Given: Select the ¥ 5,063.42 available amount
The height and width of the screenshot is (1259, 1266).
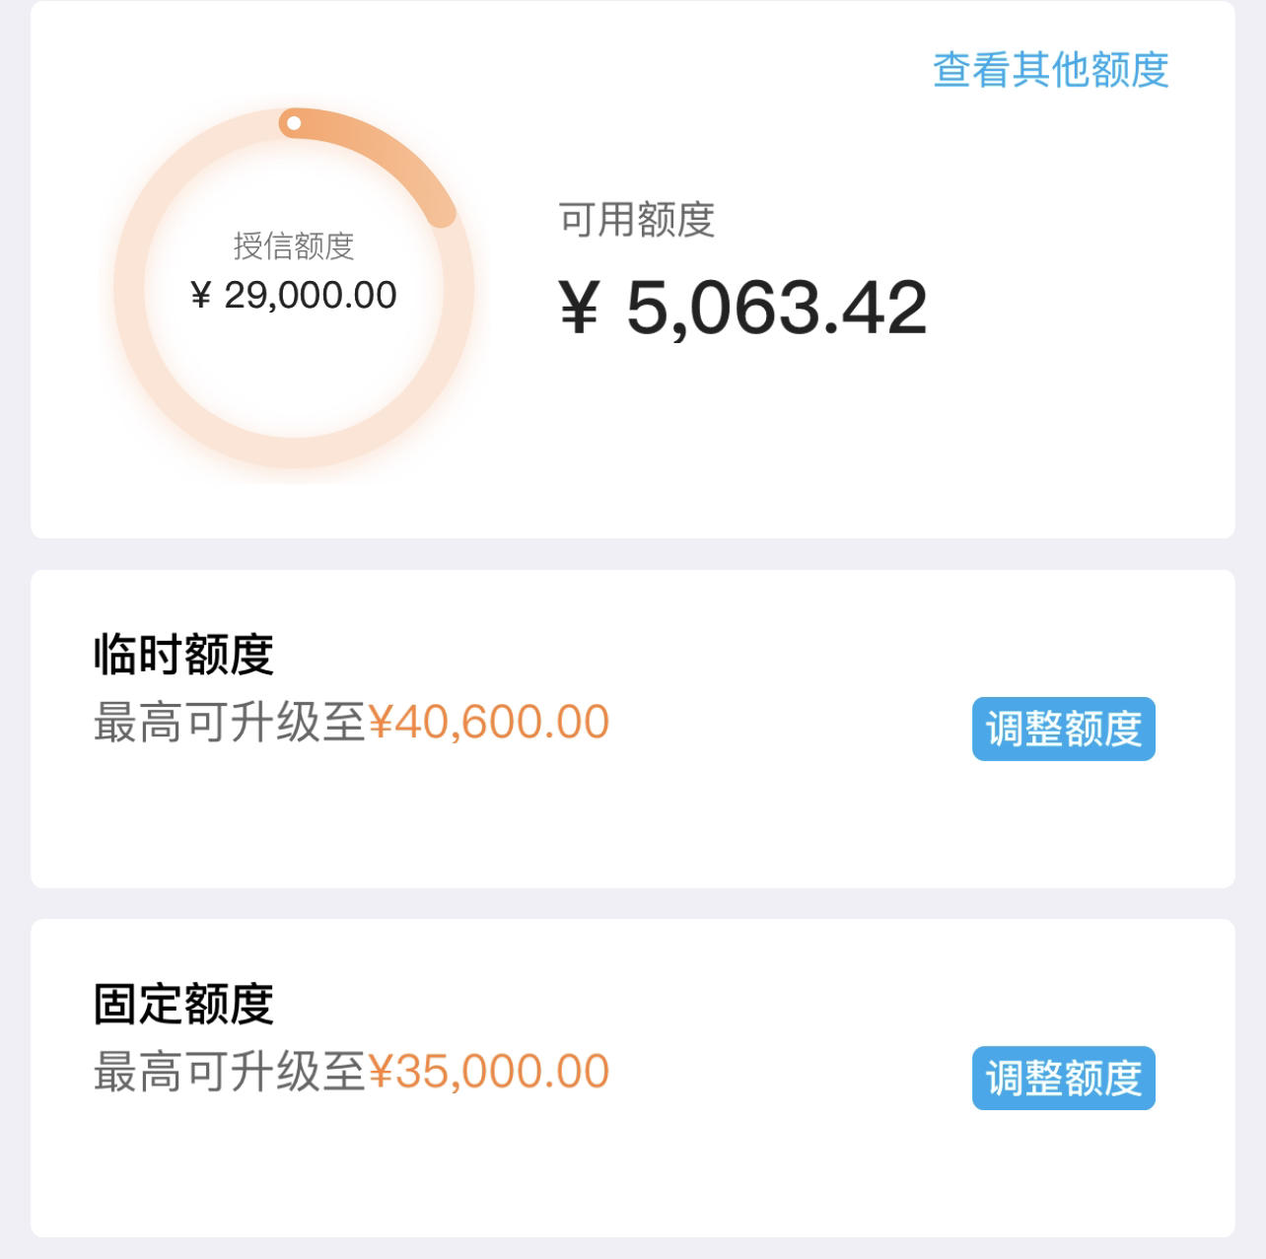Looking at the screenshot, I should click(x=742, y=308).
